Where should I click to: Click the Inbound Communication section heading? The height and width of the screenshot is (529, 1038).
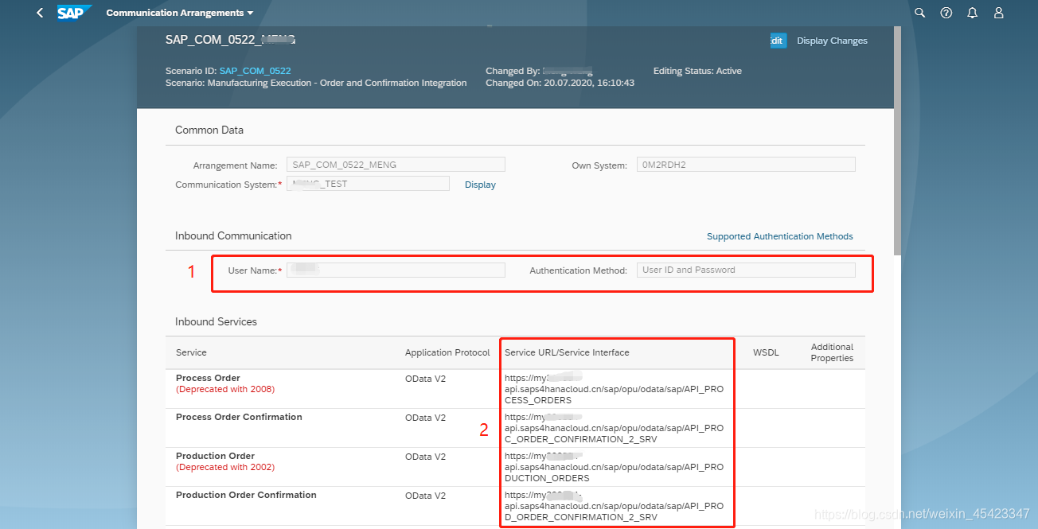(233, 235)
